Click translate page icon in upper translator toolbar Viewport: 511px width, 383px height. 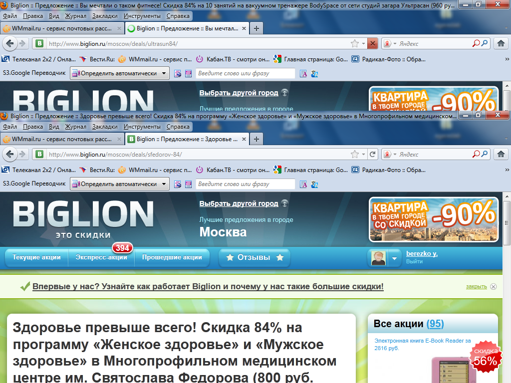314,74
